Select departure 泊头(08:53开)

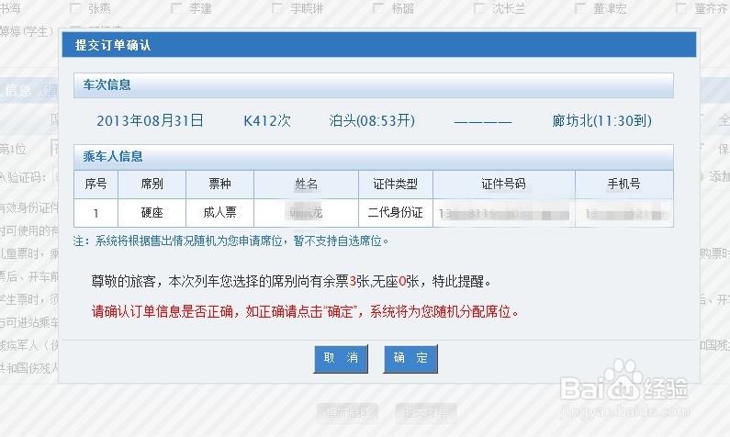[372, 121]
